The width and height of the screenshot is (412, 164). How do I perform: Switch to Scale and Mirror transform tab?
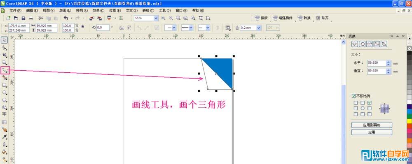pyautogui.click(x=370, y=44)
